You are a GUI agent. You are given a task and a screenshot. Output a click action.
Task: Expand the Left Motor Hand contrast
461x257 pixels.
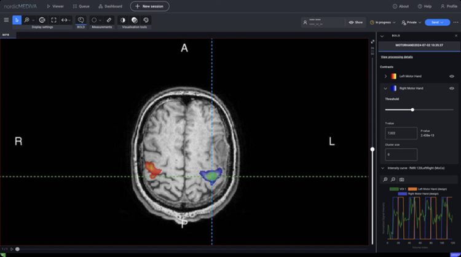tap(385, 76)
